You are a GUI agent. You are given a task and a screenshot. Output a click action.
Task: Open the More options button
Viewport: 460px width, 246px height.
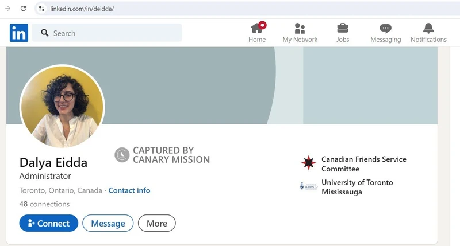coord(156,223)
